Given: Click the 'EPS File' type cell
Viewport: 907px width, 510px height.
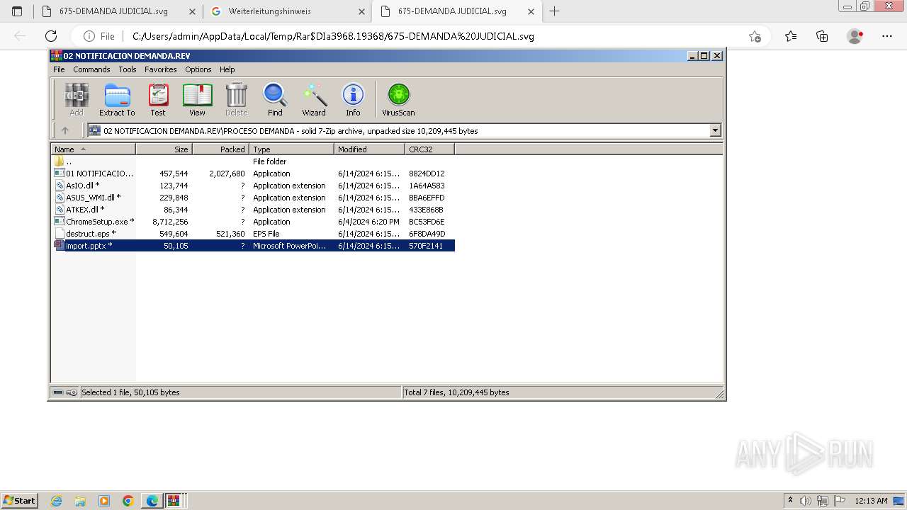Looking at the screenshot, I should (x=266, y=234).
